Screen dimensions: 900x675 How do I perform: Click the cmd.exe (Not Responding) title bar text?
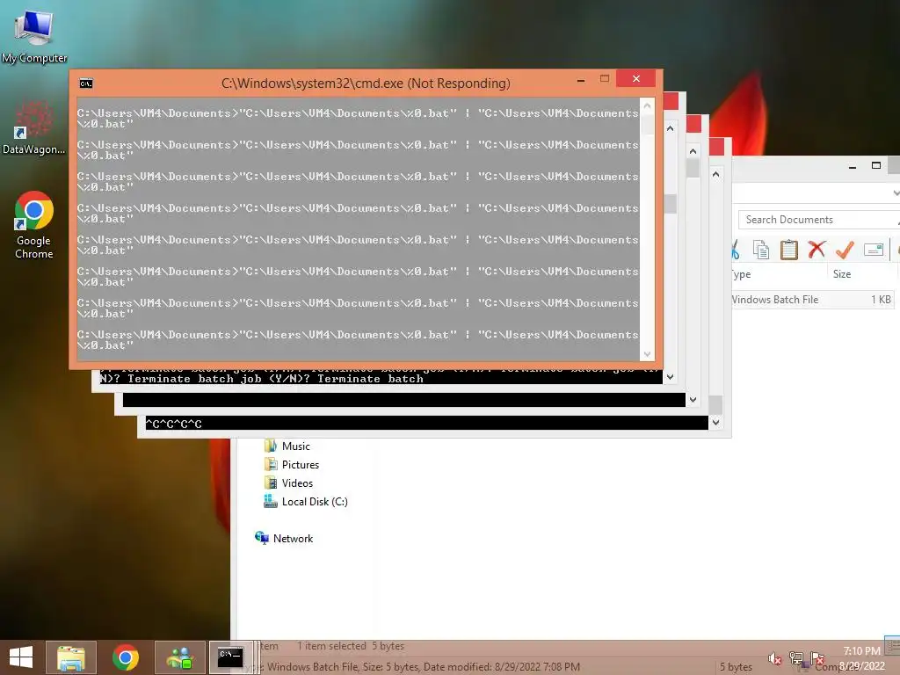click(366, 83)
